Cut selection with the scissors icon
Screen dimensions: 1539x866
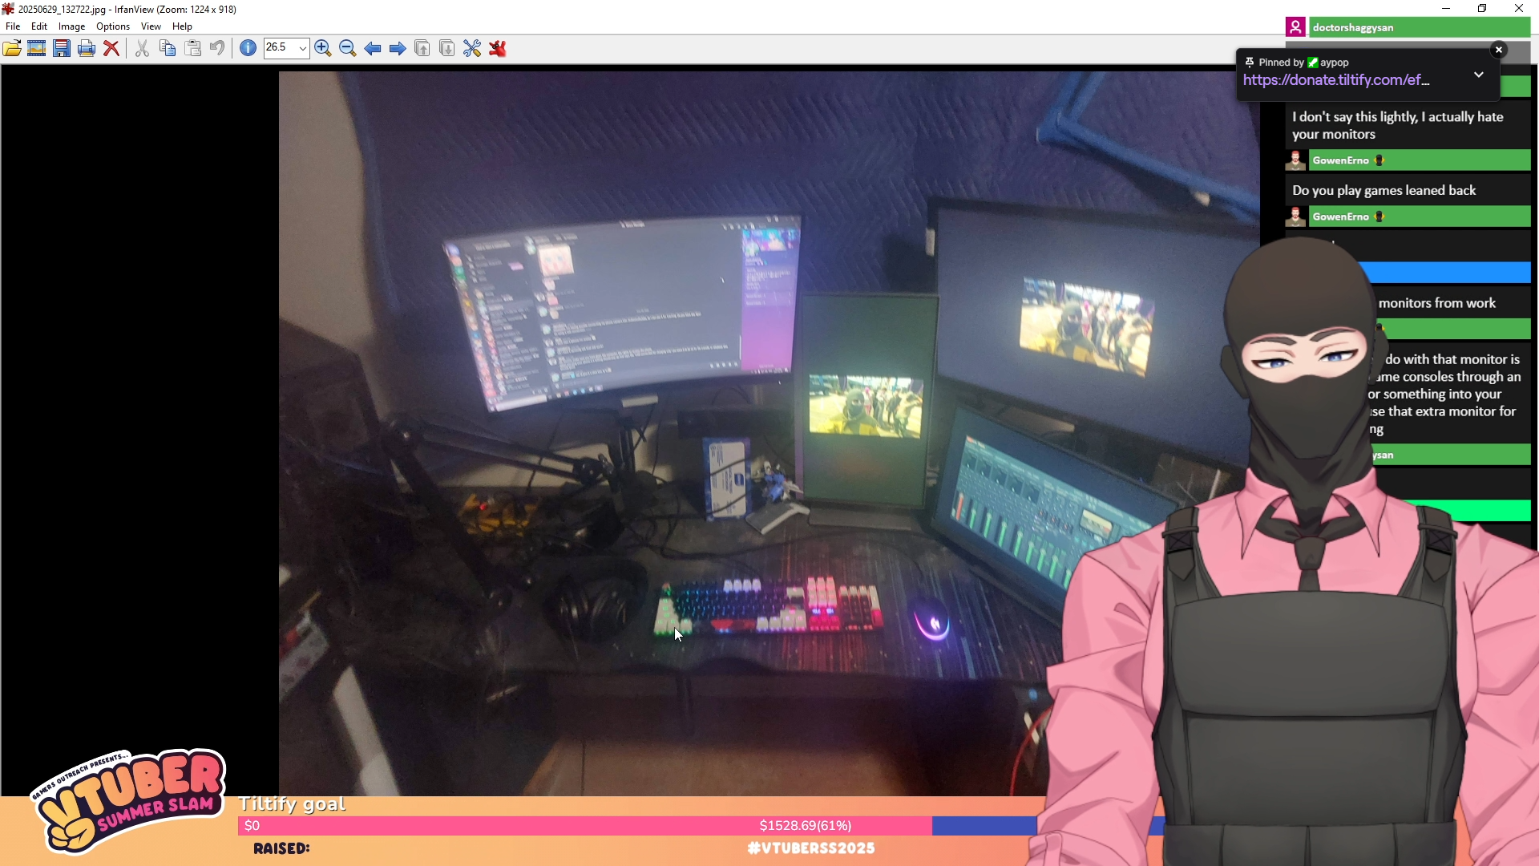tap(142, 48)
